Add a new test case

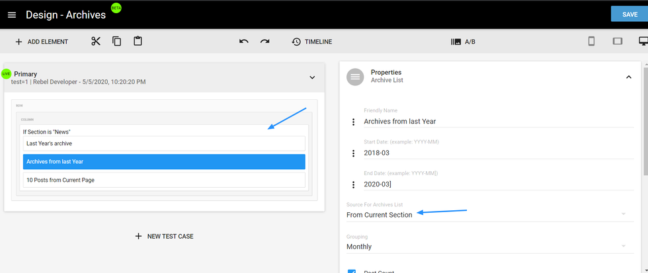164,236
